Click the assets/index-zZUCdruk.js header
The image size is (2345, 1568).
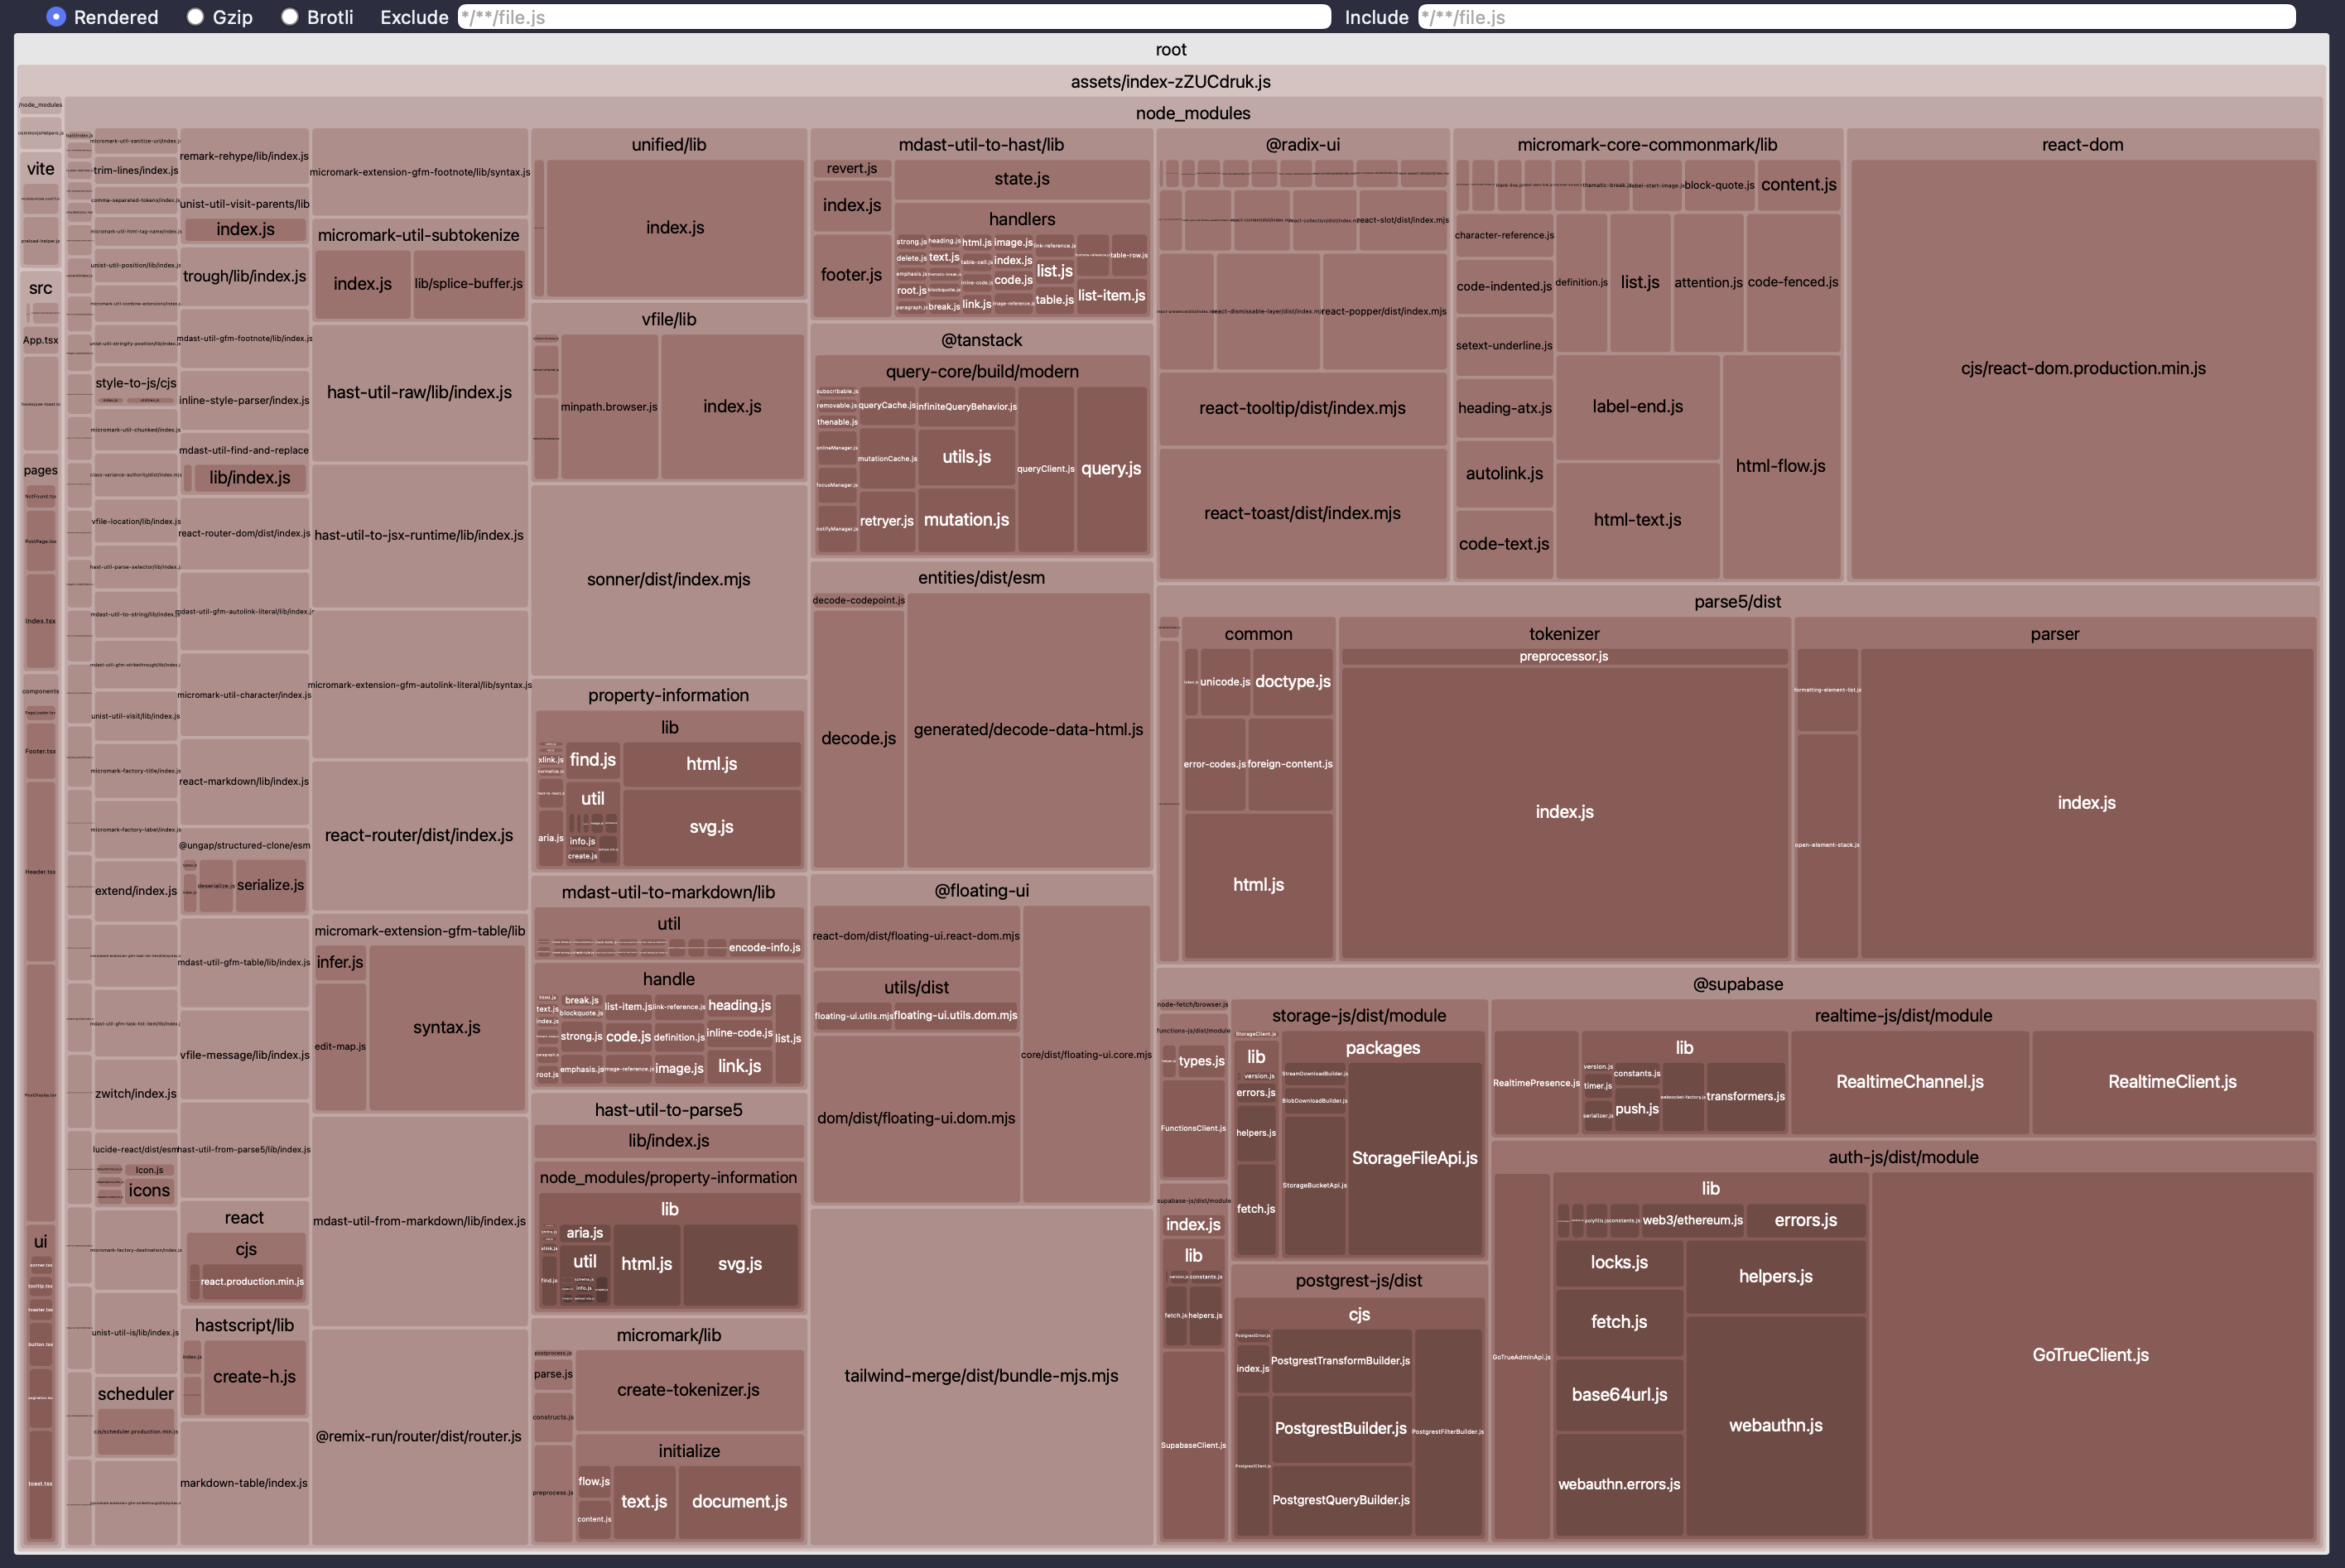(x=1171, y=81)
